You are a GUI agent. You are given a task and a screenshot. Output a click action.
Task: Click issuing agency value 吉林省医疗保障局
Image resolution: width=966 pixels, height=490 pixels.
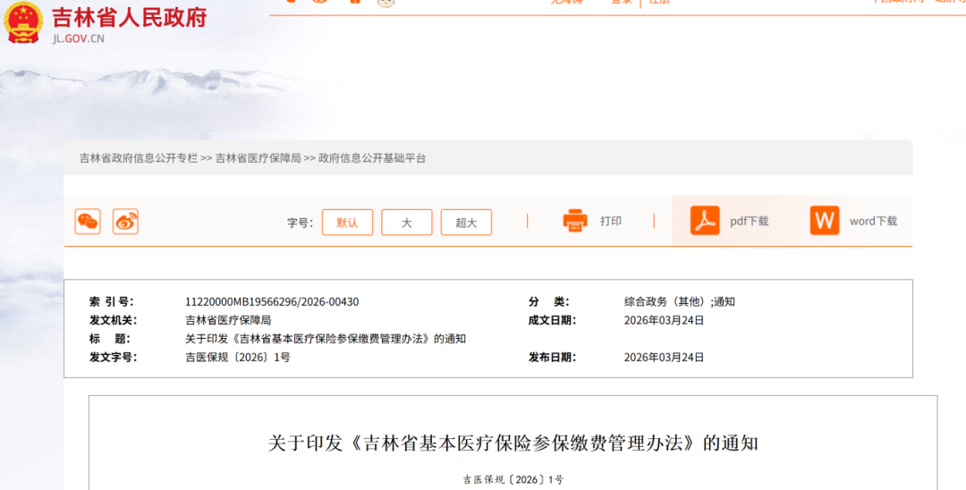(228, 320)
